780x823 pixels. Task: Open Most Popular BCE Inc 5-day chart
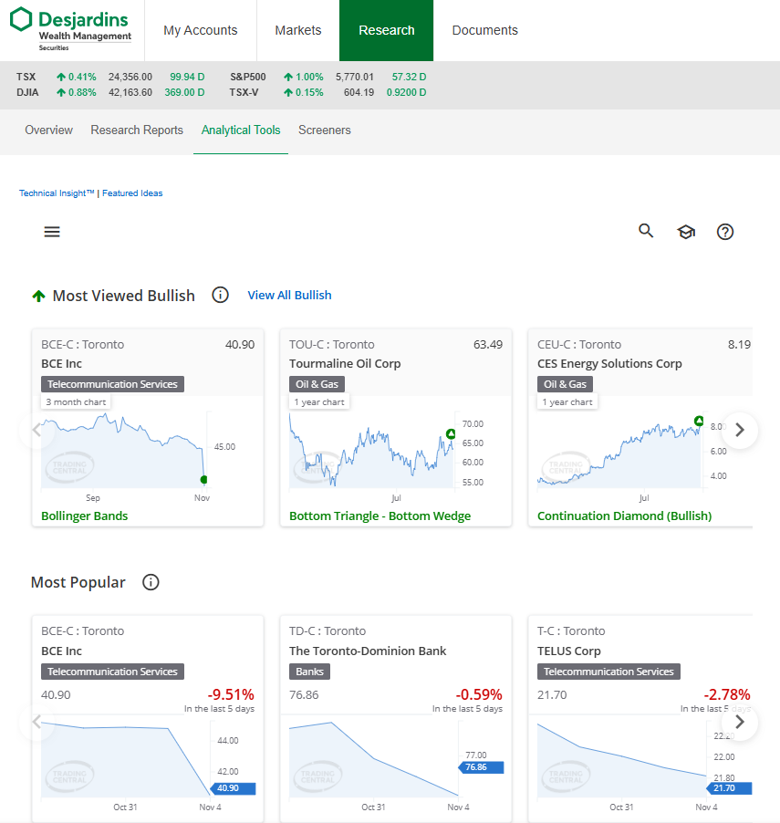point(126,759)
